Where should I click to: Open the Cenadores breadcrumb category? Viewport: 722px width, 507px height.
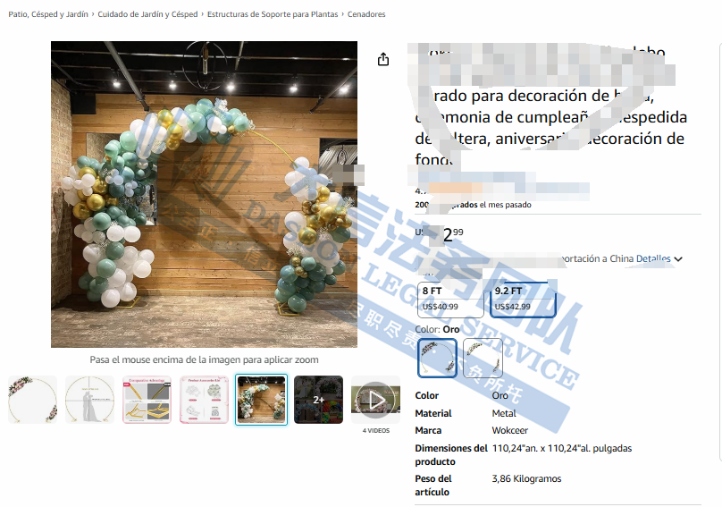366,14
